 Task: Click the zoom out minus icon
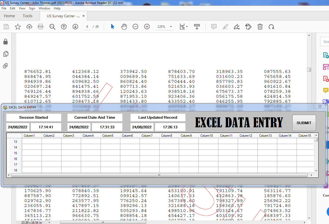pyautogui.click(x=135, y=27)
